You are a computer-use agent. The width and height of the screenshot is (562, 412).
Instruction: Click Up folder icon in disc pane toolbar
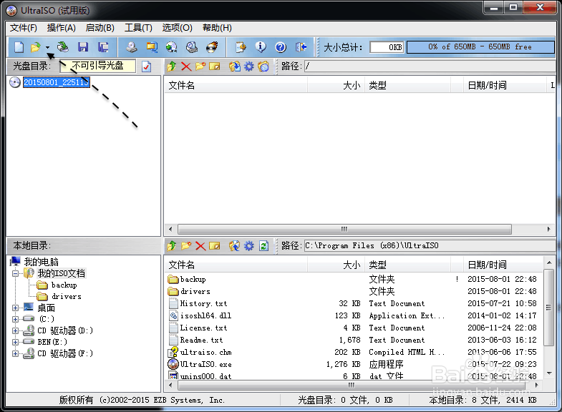(172, 67)
